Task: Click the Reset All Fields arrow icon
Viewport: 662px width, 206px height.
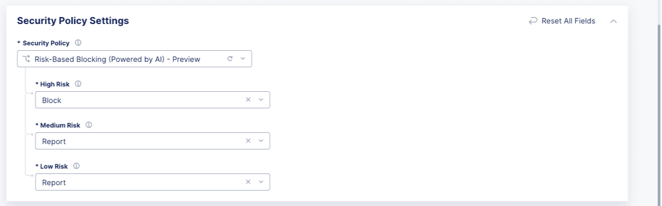Action: [533, 21]
